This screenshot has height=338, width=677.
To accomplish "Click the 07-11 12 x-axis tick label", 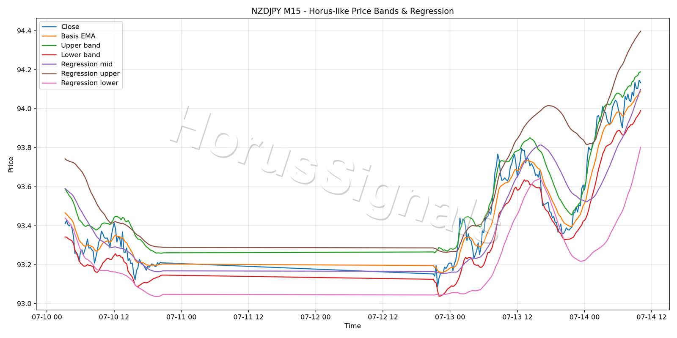I will click(248, 317).
